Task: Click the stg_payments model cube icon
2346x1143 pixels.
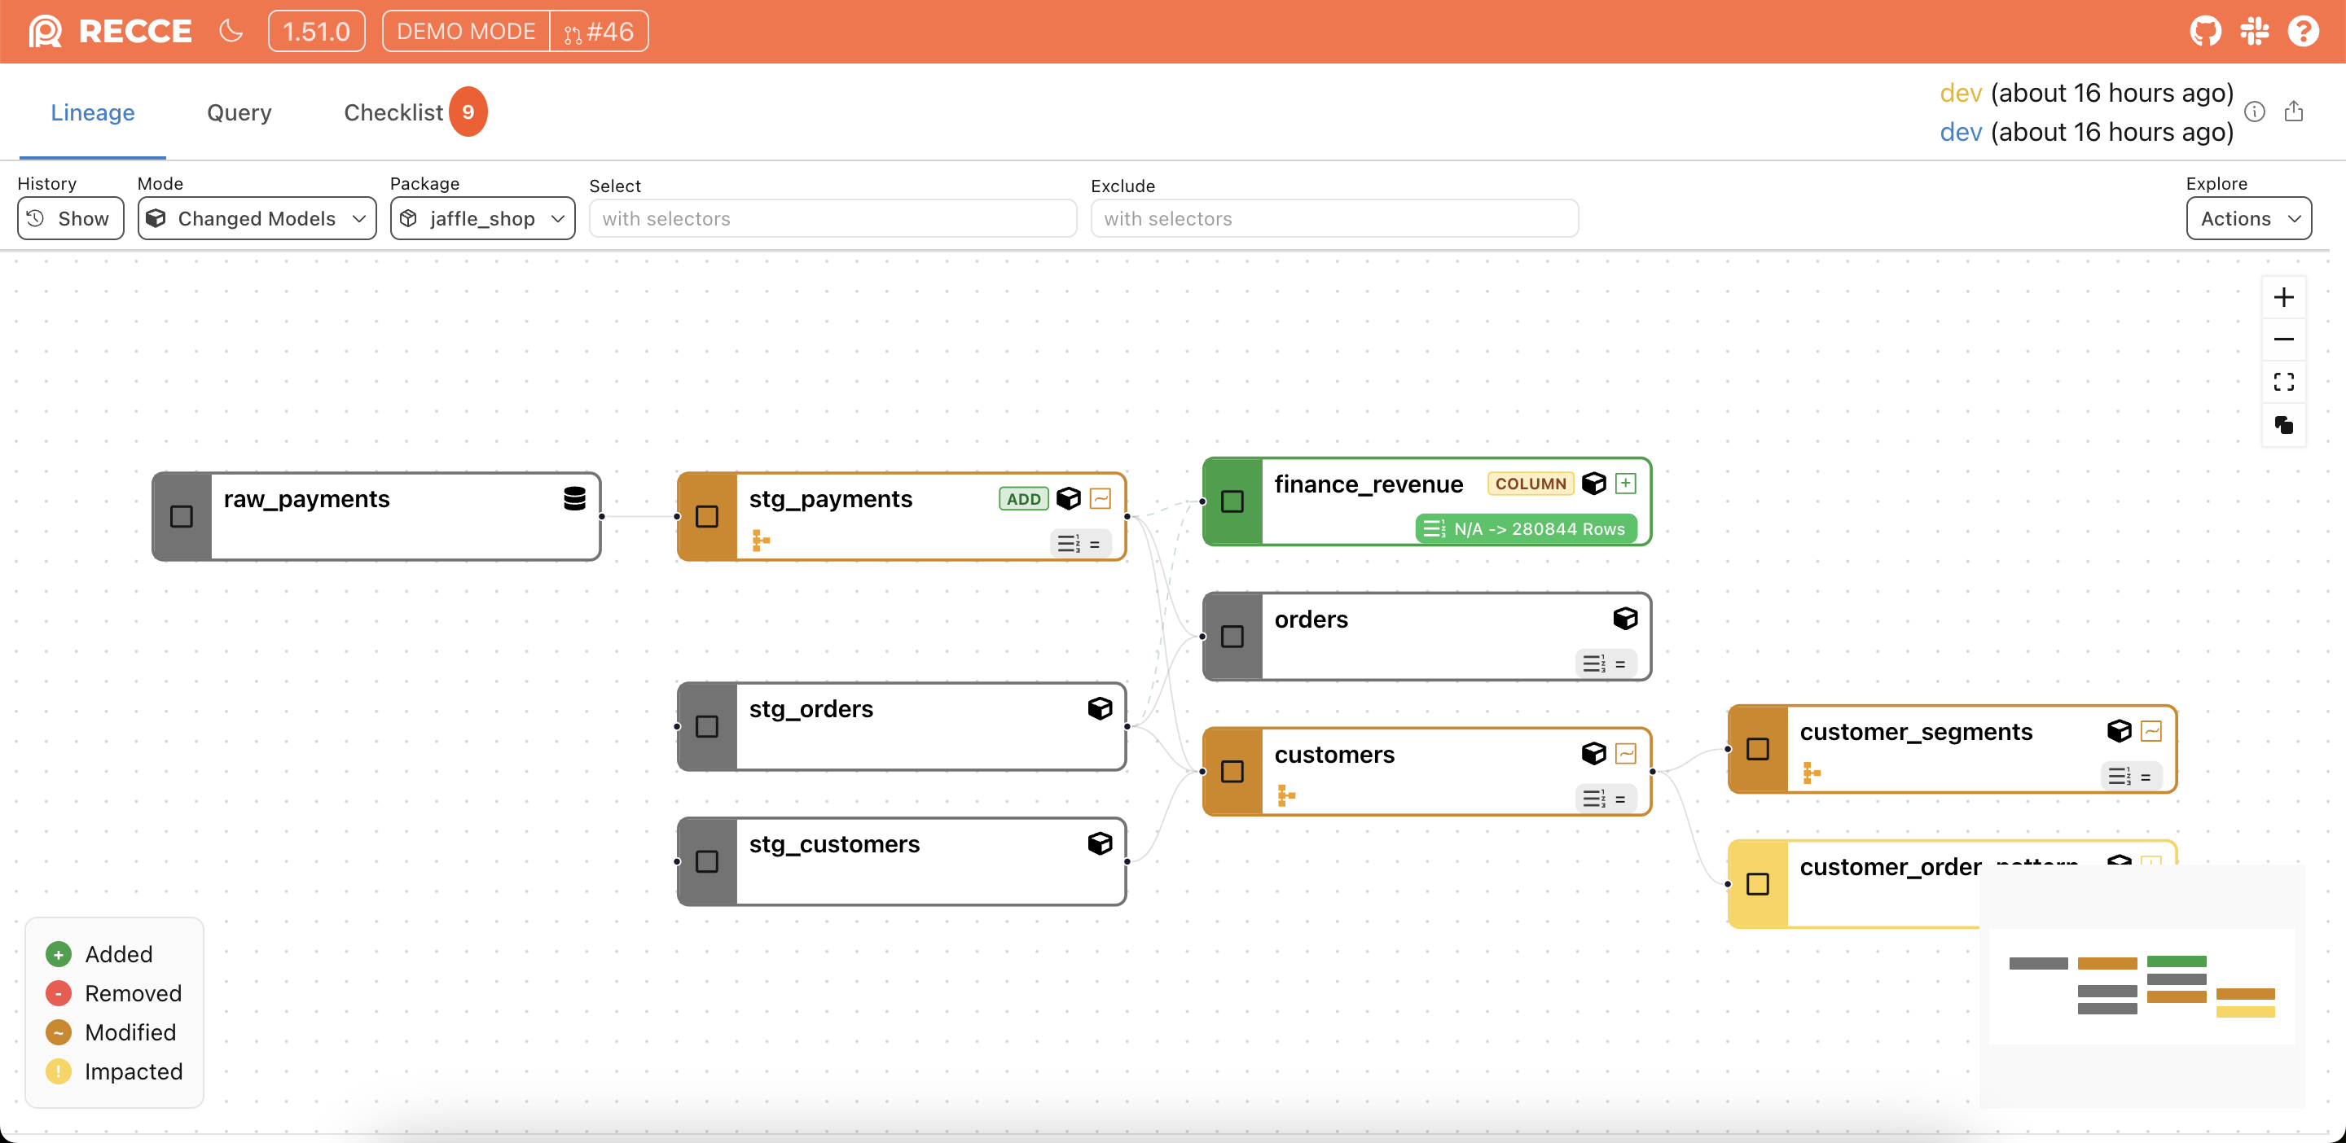Action: [x=1068, y=499]
